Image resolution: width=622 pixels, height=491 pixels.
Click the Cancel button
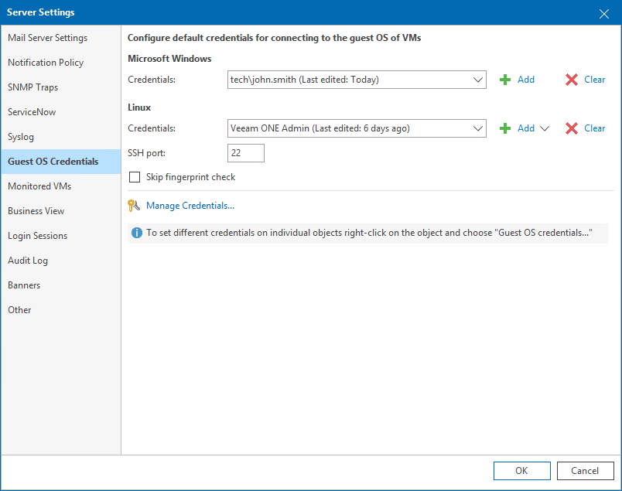(x=586, y=470)
